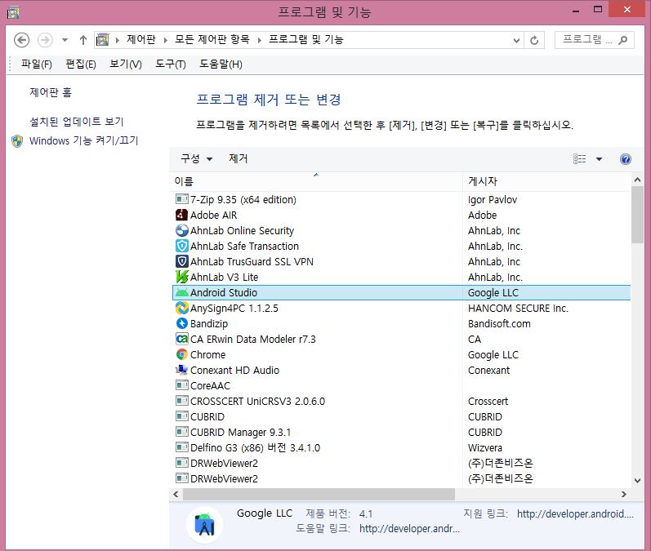This screenshot has width=651, height=551.
Task: Click the CA ERwin Data Modeler icon
Action: [x=182, y=339]
